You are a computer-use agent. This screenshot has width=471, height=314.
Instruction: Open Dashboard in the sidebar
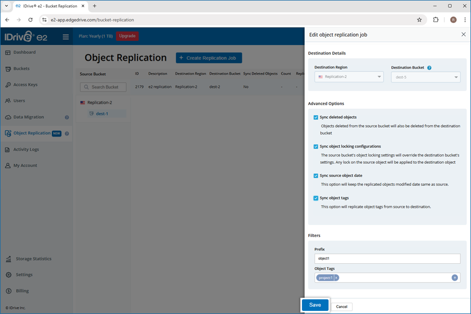click(x=24, y=52)
